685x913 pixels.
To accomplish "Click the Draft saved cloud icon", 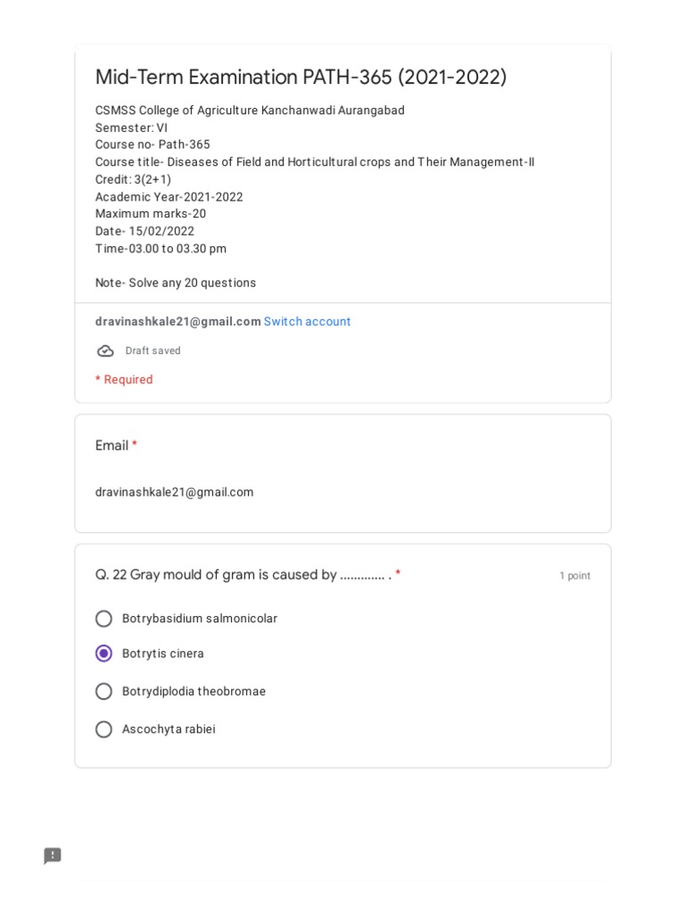I will [x=105, y=351].
